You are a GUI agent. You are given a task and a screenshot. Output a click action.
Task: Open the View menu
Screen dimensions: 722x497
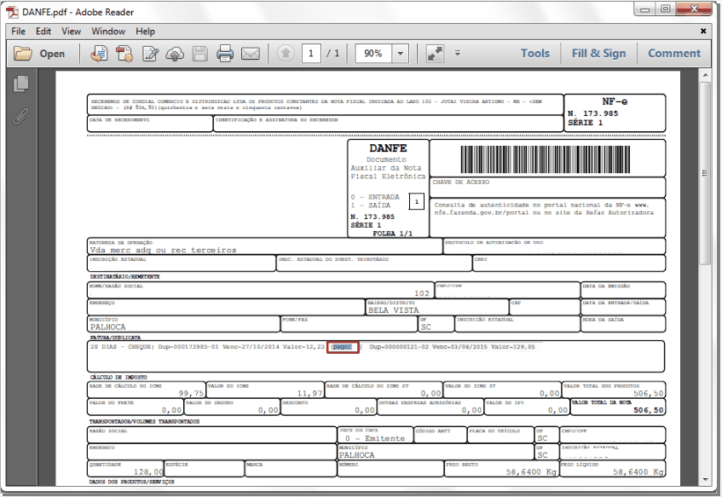coord(72,32)
